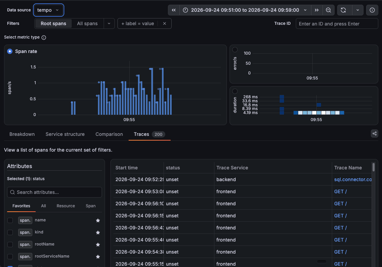Click the traces table vertical scrollbar
The image size is (382, 267).
374,167
